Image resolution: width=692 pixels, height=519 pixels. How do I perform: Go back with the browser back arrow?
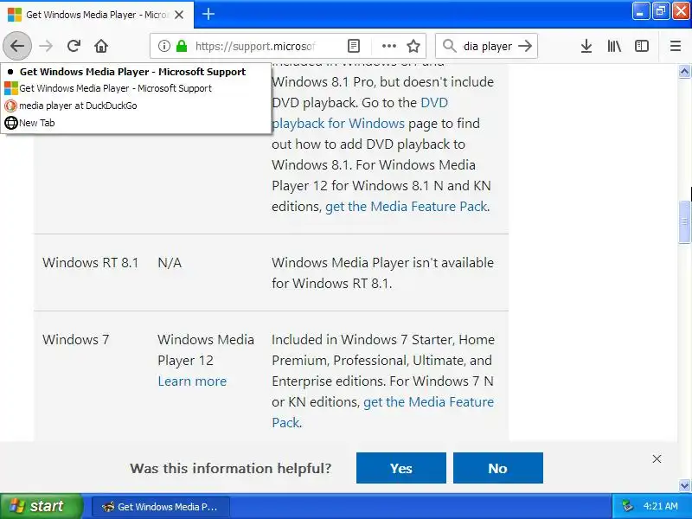(17, 46)
